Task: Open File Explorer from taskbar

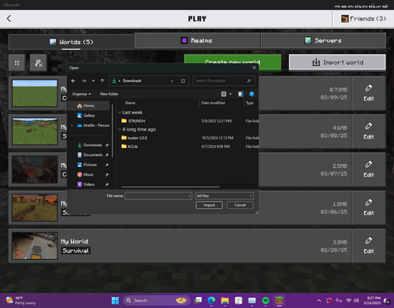Action: pos(225,301)
